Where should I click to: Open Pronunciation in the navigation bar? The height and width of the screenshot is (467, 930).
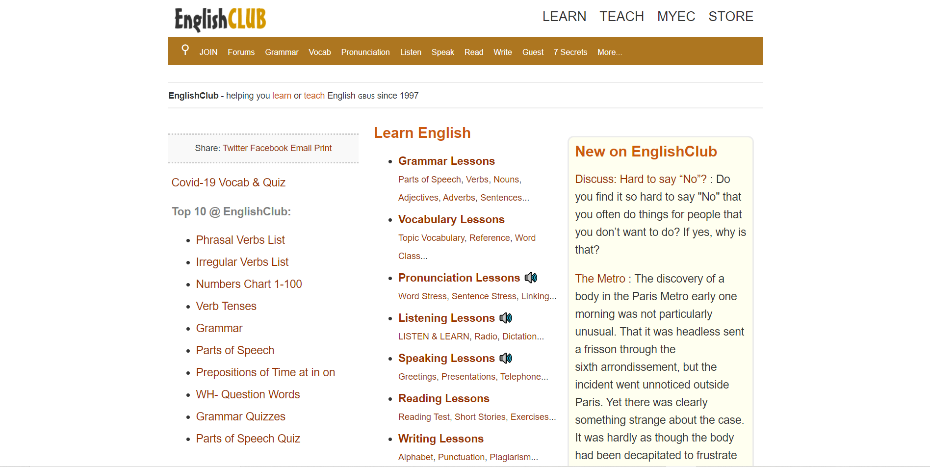pos(365,52)
